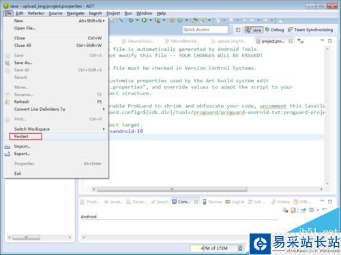Click the Quick Access search field
This screenshot has height=255, width=341.
click(205, 30)
